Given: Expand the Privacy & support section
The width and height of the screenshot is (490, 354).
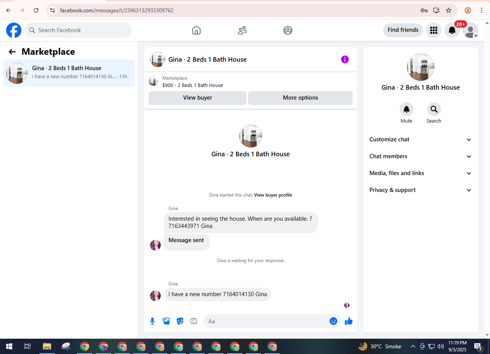Looking at the screenshot, I should pyautogui.click(x=421, y=190).
